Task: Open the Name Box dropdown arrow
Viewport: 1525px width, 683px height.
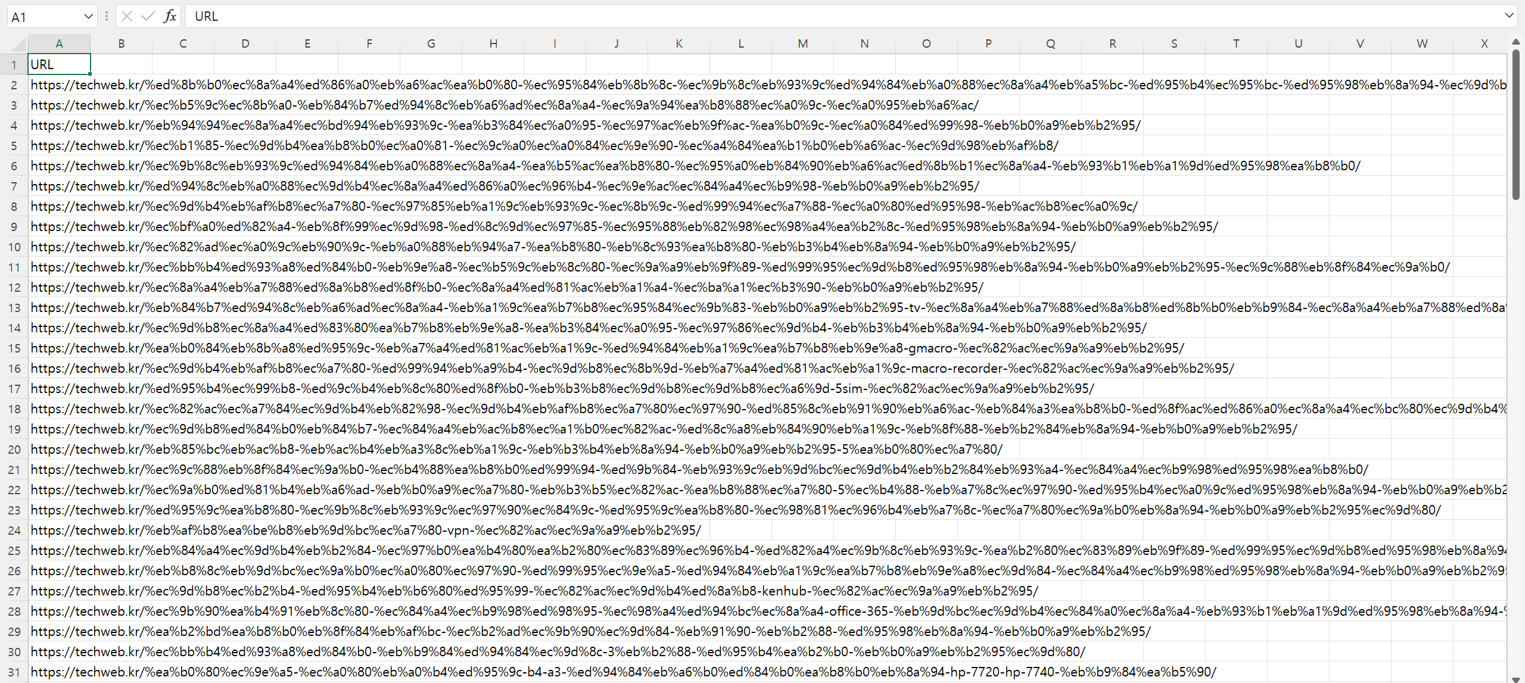Action: (88, 17)
